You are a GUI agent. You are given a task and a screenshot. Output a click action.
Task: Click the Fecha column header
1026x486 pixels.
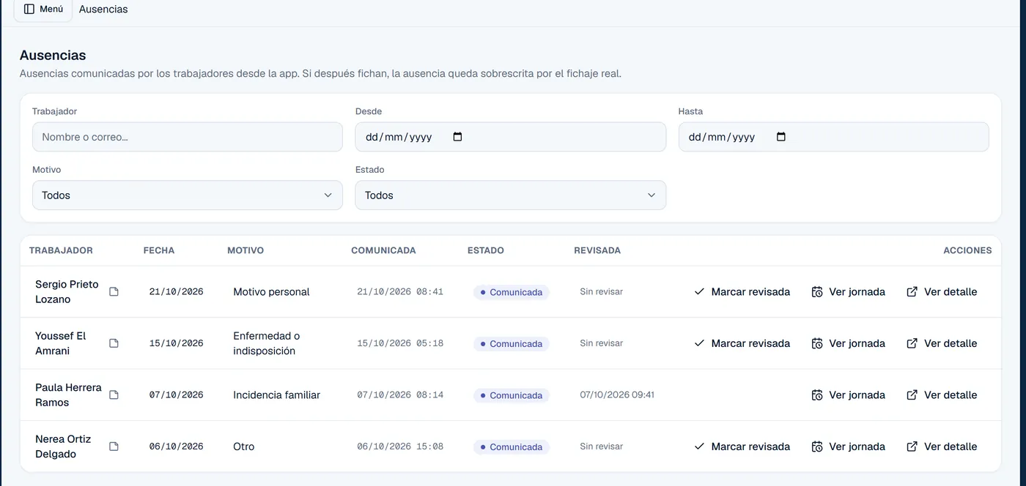[159, 250]
